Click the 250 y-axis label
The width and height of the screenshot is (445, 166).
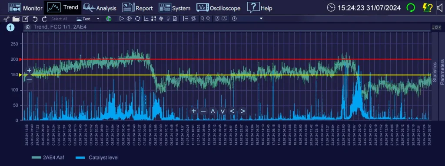[x=14, y=44]
